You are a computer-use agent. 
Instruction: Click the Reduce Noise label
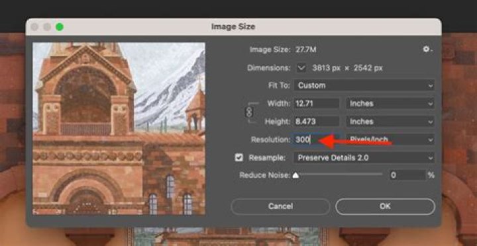coord(264,175)
